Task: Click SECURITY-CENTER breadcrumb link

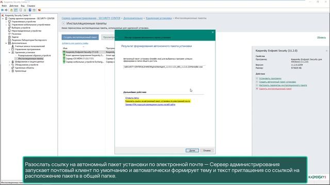Action: pos(91,18)
